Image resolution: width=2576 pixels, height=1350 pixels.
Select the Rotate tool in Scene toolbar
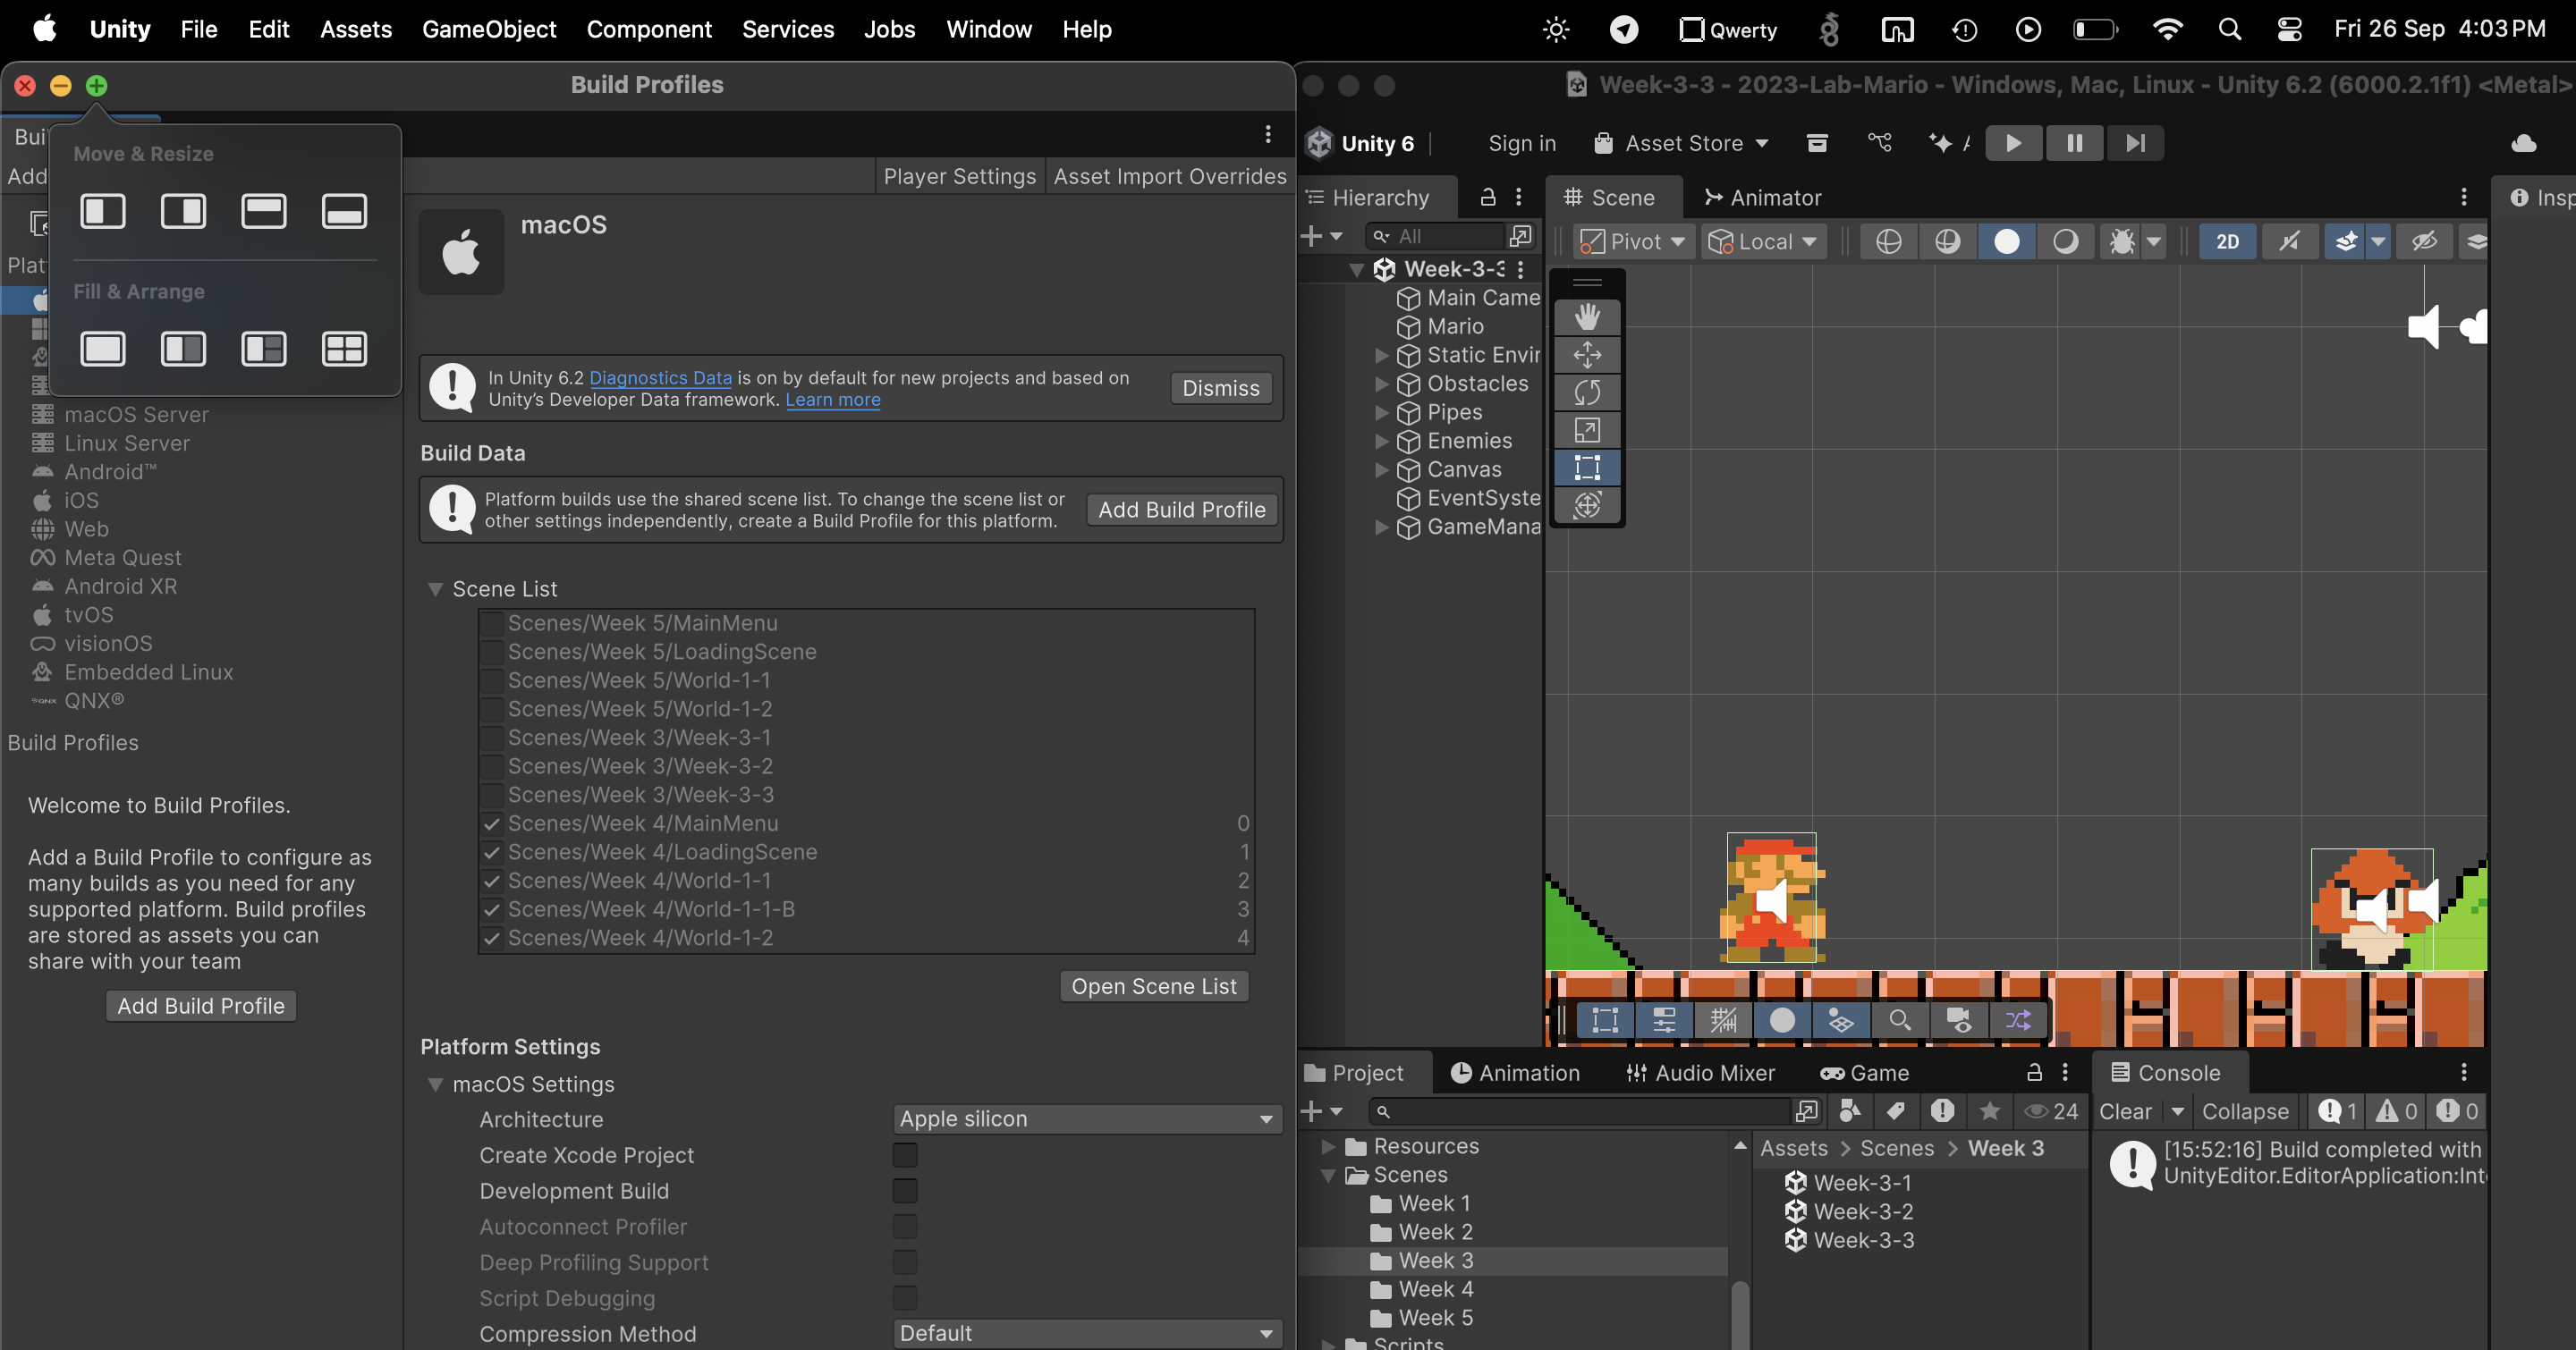(x=1587, y=392)
